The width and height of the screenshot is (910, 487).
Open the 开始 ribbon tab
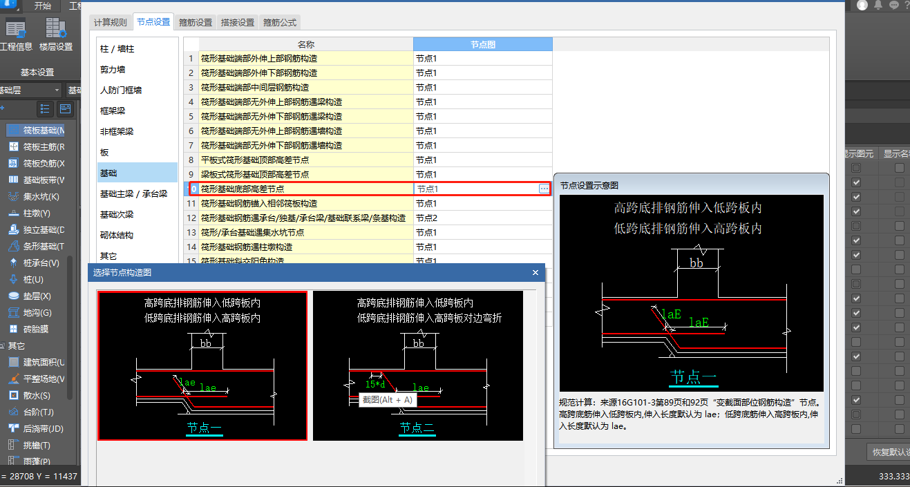[43, 6]
